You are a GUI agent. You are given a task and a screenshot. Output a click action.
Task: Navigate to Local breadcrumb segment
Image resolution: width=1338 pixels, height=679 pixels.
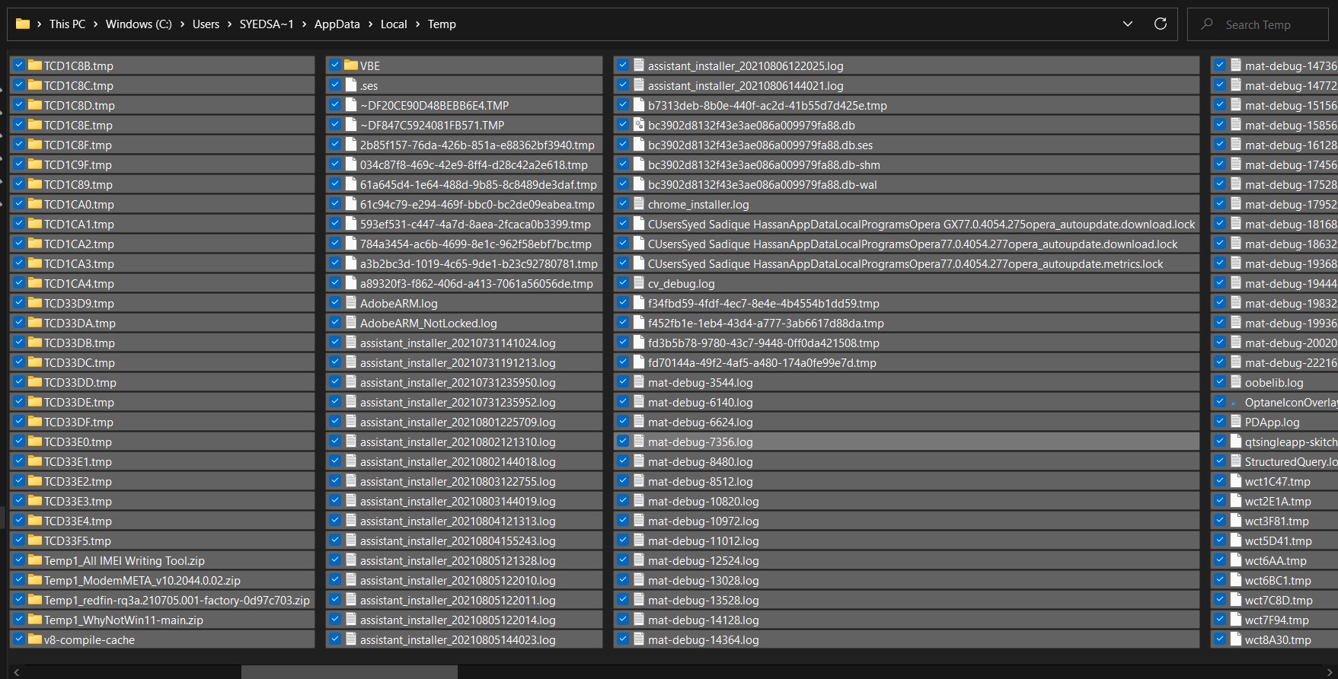pyautogui.click(x=394, y=24)
